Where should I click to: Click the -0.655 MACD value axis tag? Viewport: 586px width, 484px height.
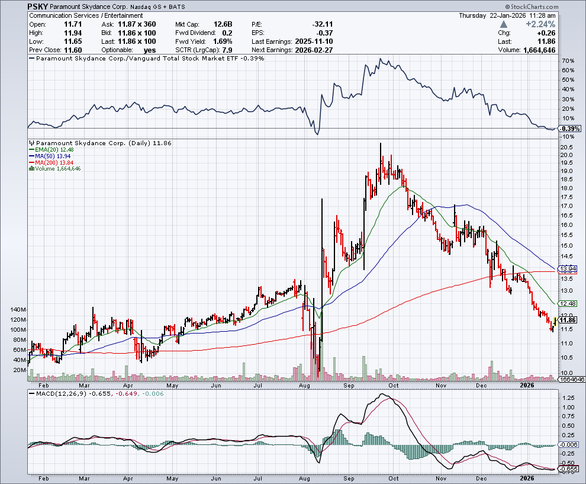click(x=568, y=469)
